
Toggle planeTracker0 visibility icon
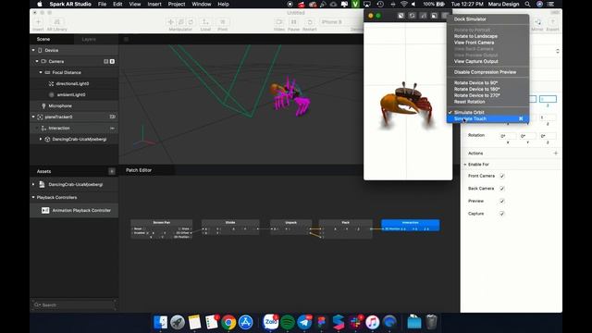click(x=113, y=117)
